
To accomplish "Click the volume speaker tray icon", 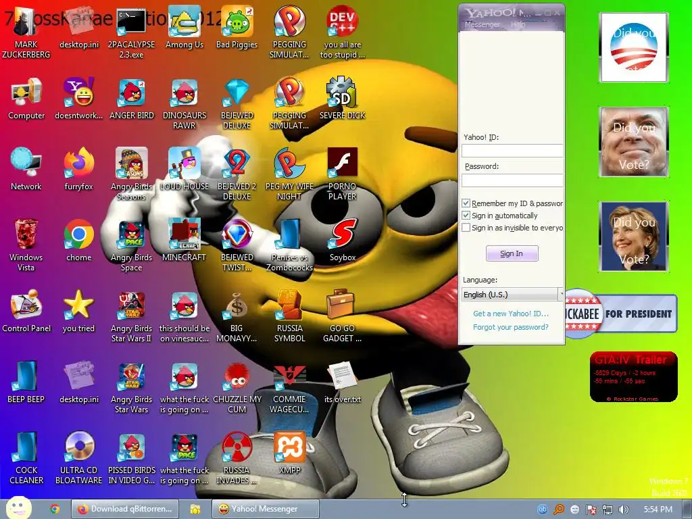I will tap(623, 510).
